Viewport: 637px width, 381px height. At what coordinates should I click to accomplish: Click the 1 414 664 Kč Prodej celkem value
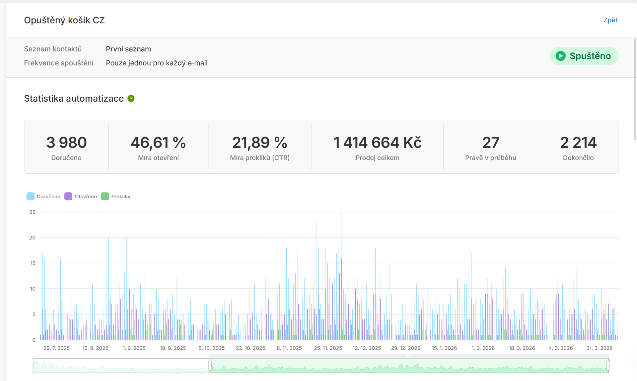coord(377,143)
